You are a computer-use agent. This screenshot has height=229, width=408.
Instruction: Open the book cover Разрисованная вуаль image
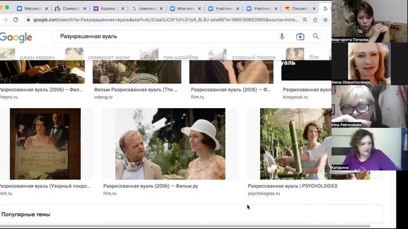45,144
